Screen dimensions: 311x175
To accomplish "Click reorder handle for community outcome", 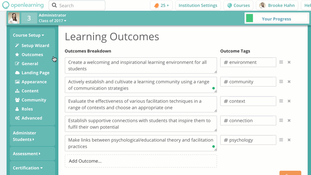I will 281,82.
